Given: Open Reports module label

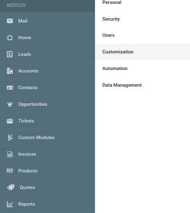Looking at the screenshot, I should 26,204.
